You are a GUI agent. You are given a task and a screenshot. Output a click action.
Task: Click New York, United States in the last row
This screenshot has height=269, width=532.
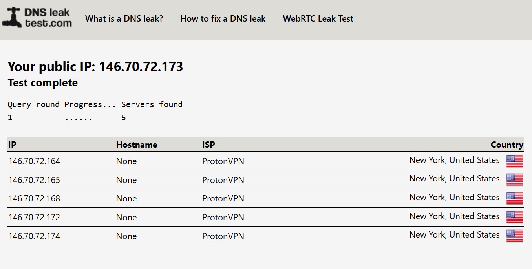click(x=454, y=234)
